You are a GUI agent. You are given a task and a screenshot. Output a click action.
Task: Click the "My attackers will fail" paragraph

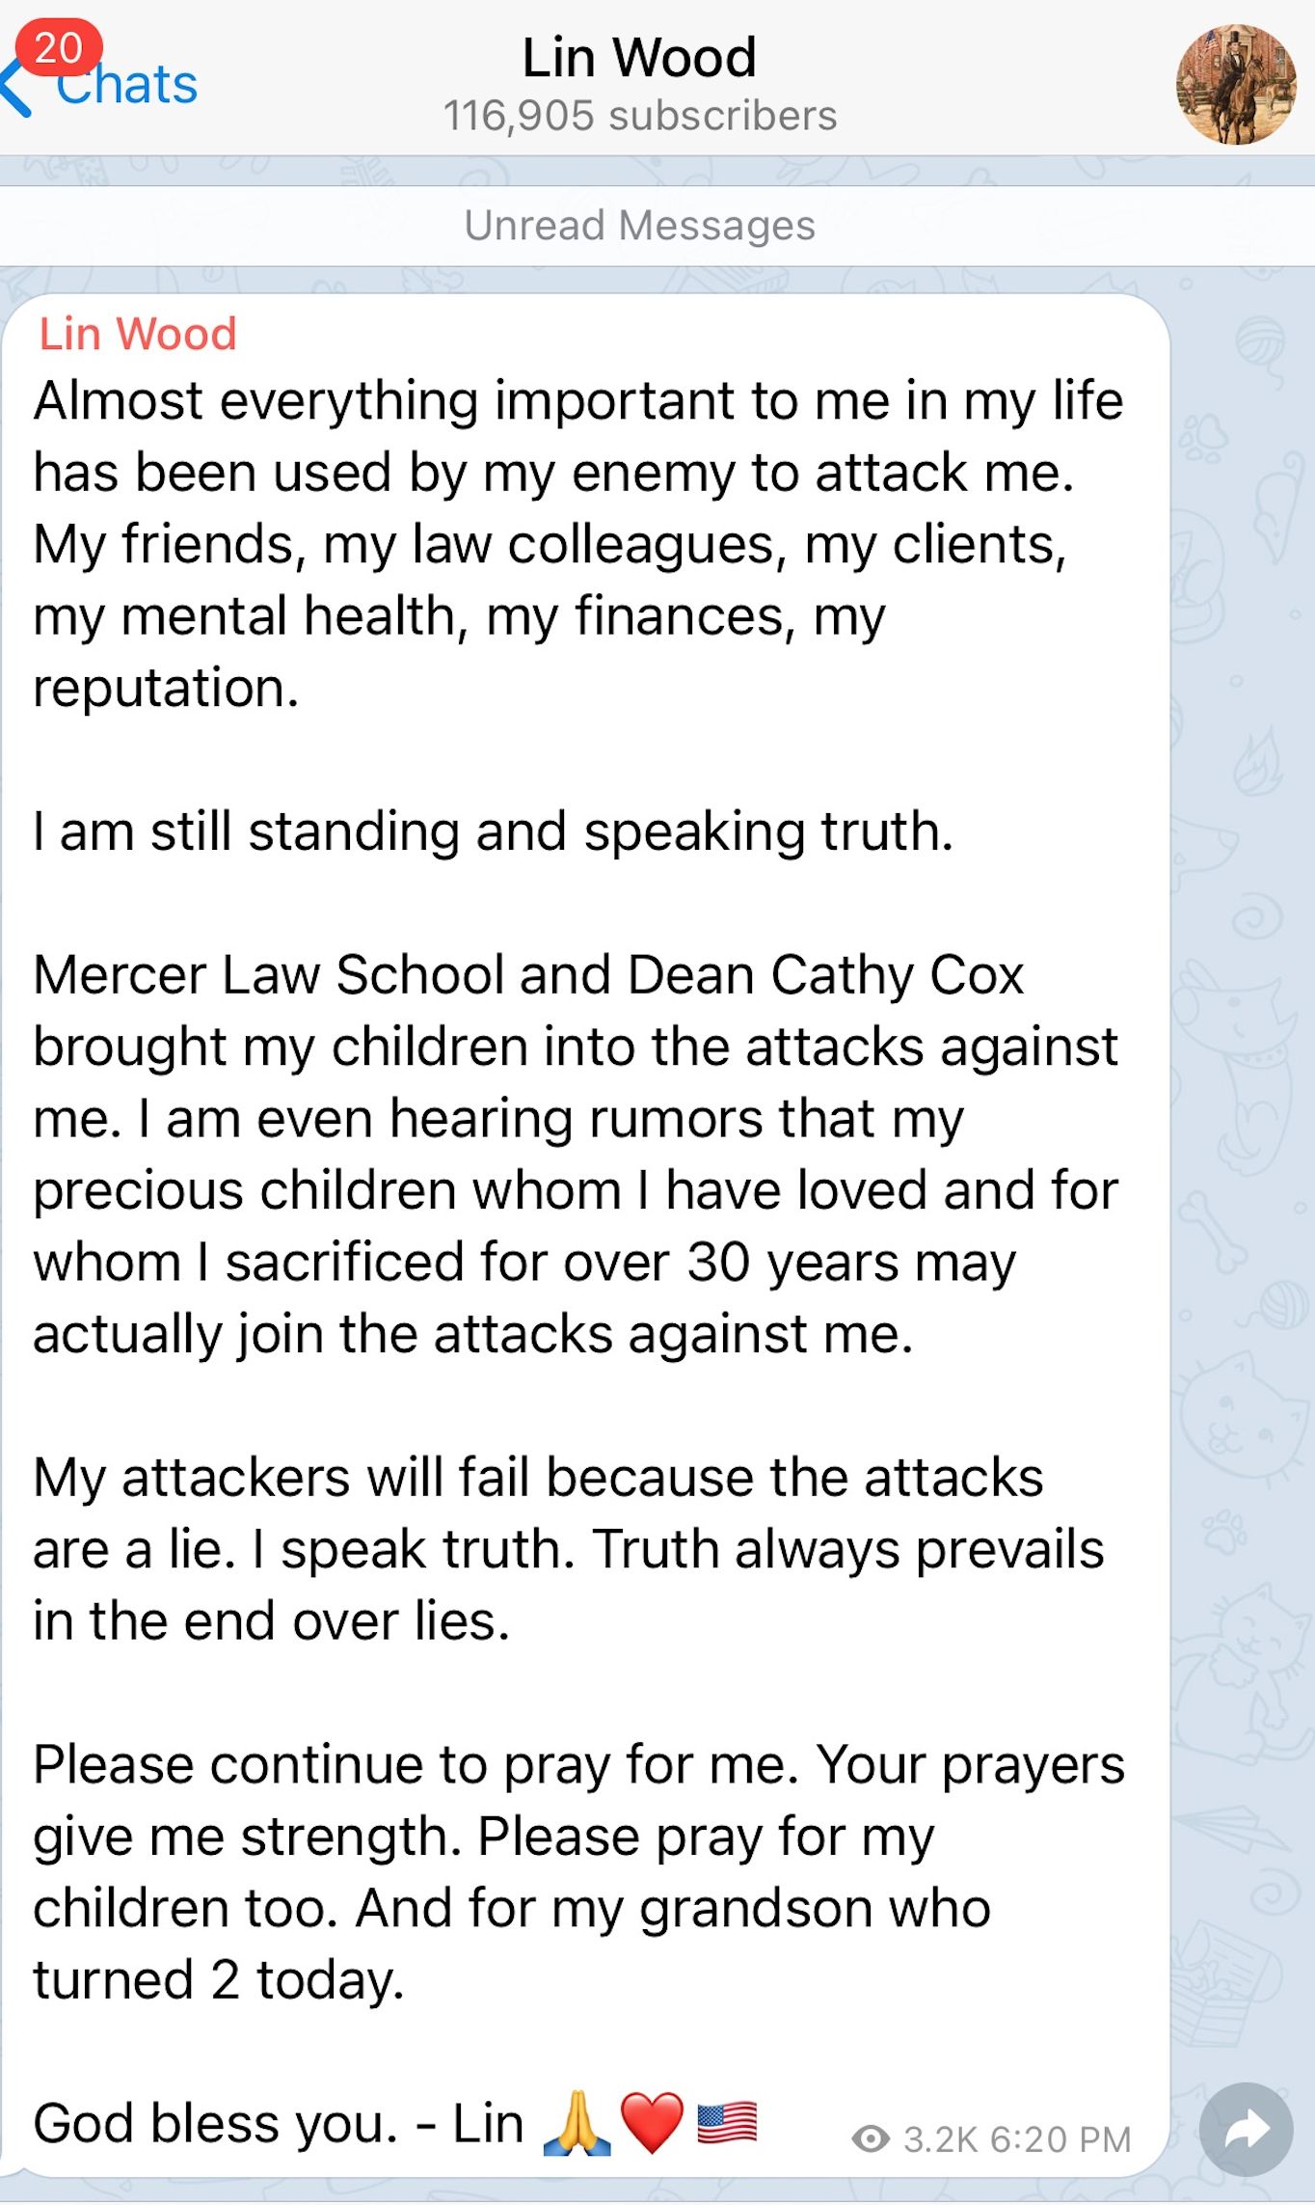(x=569, y=1549)
